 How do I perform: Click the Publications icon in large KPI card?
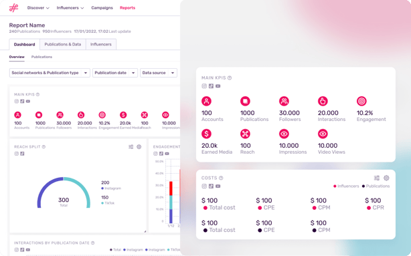tap(246, 101)
